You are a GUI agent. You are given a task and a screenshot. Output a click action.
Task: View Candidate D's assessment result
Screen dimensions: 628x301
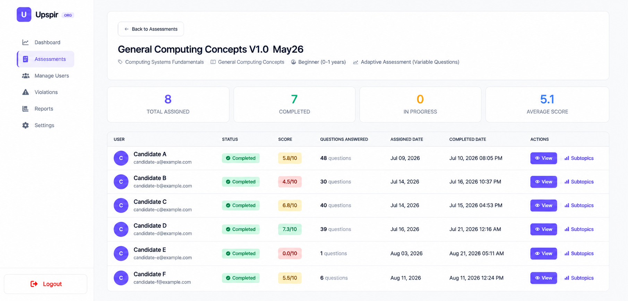(543, 229)
